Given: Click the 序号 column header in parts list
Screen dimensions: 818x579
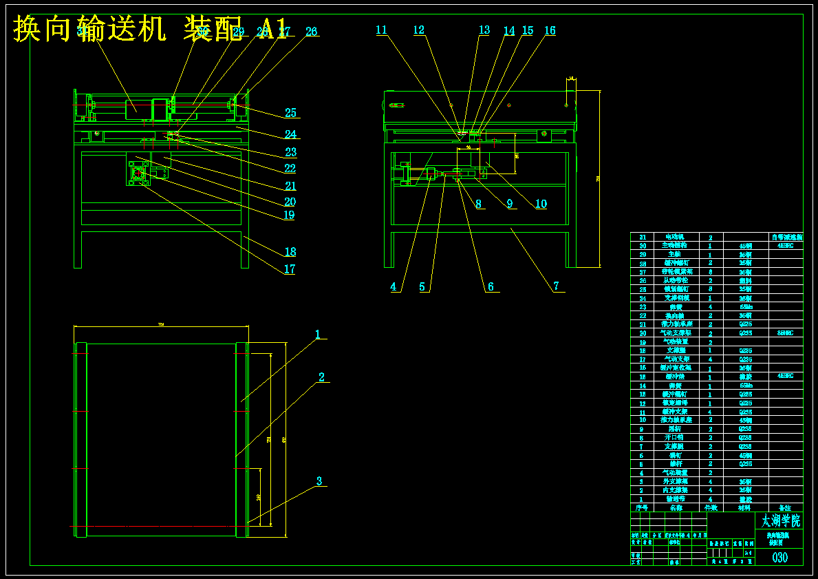Looking at the screenshot, I should (642, 507).
